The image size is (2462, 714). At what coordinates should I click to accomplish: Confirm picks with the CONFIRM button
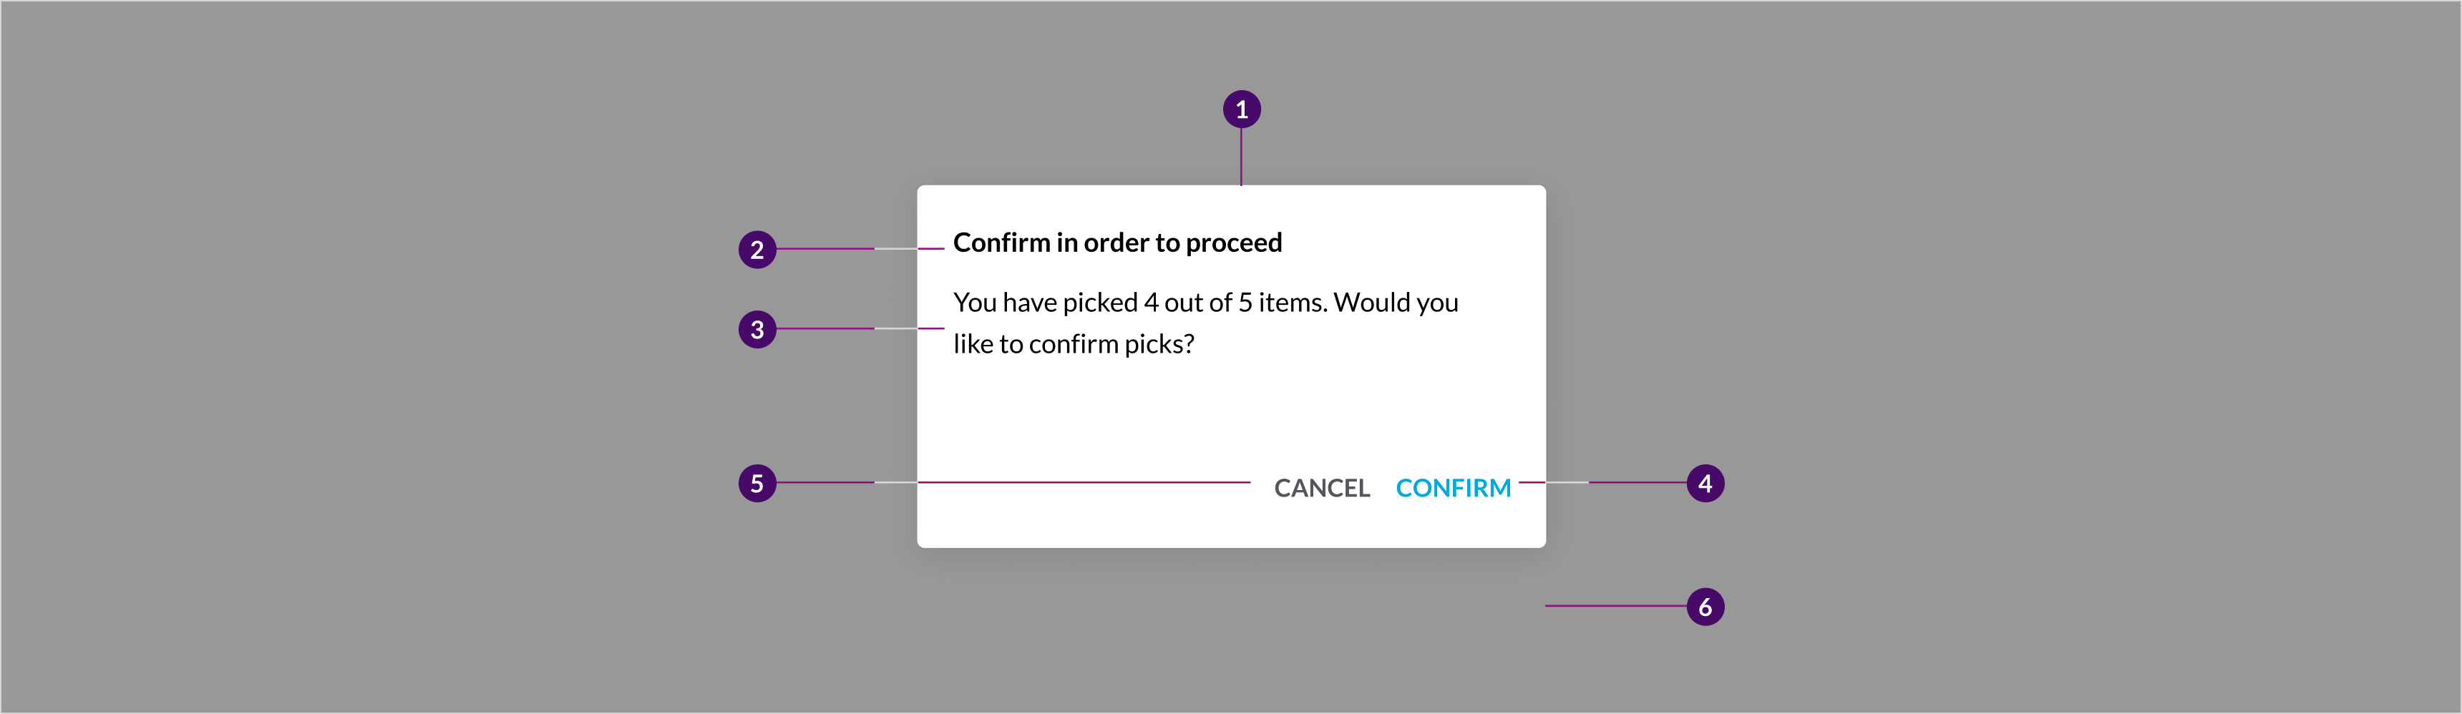click(1453, 489)
